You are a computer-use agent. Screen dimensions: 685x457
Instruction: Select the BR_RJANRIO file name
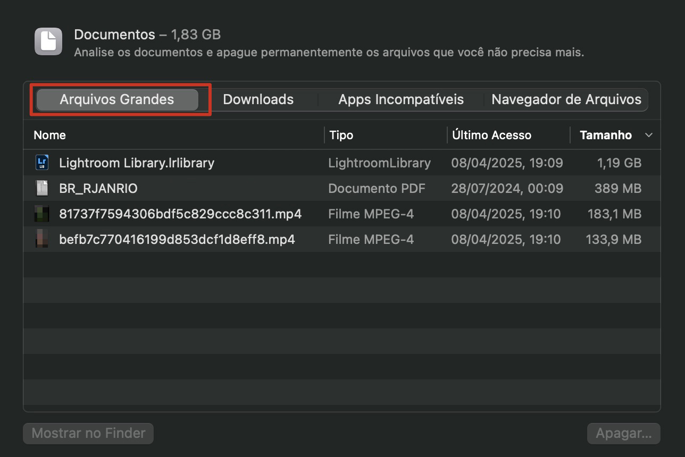coord(98,188)
